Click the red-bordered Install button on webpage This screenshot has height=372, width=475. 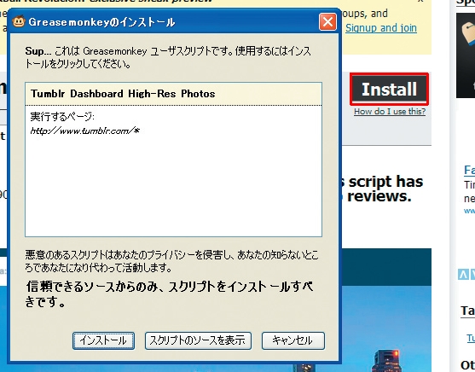(389, 89)
